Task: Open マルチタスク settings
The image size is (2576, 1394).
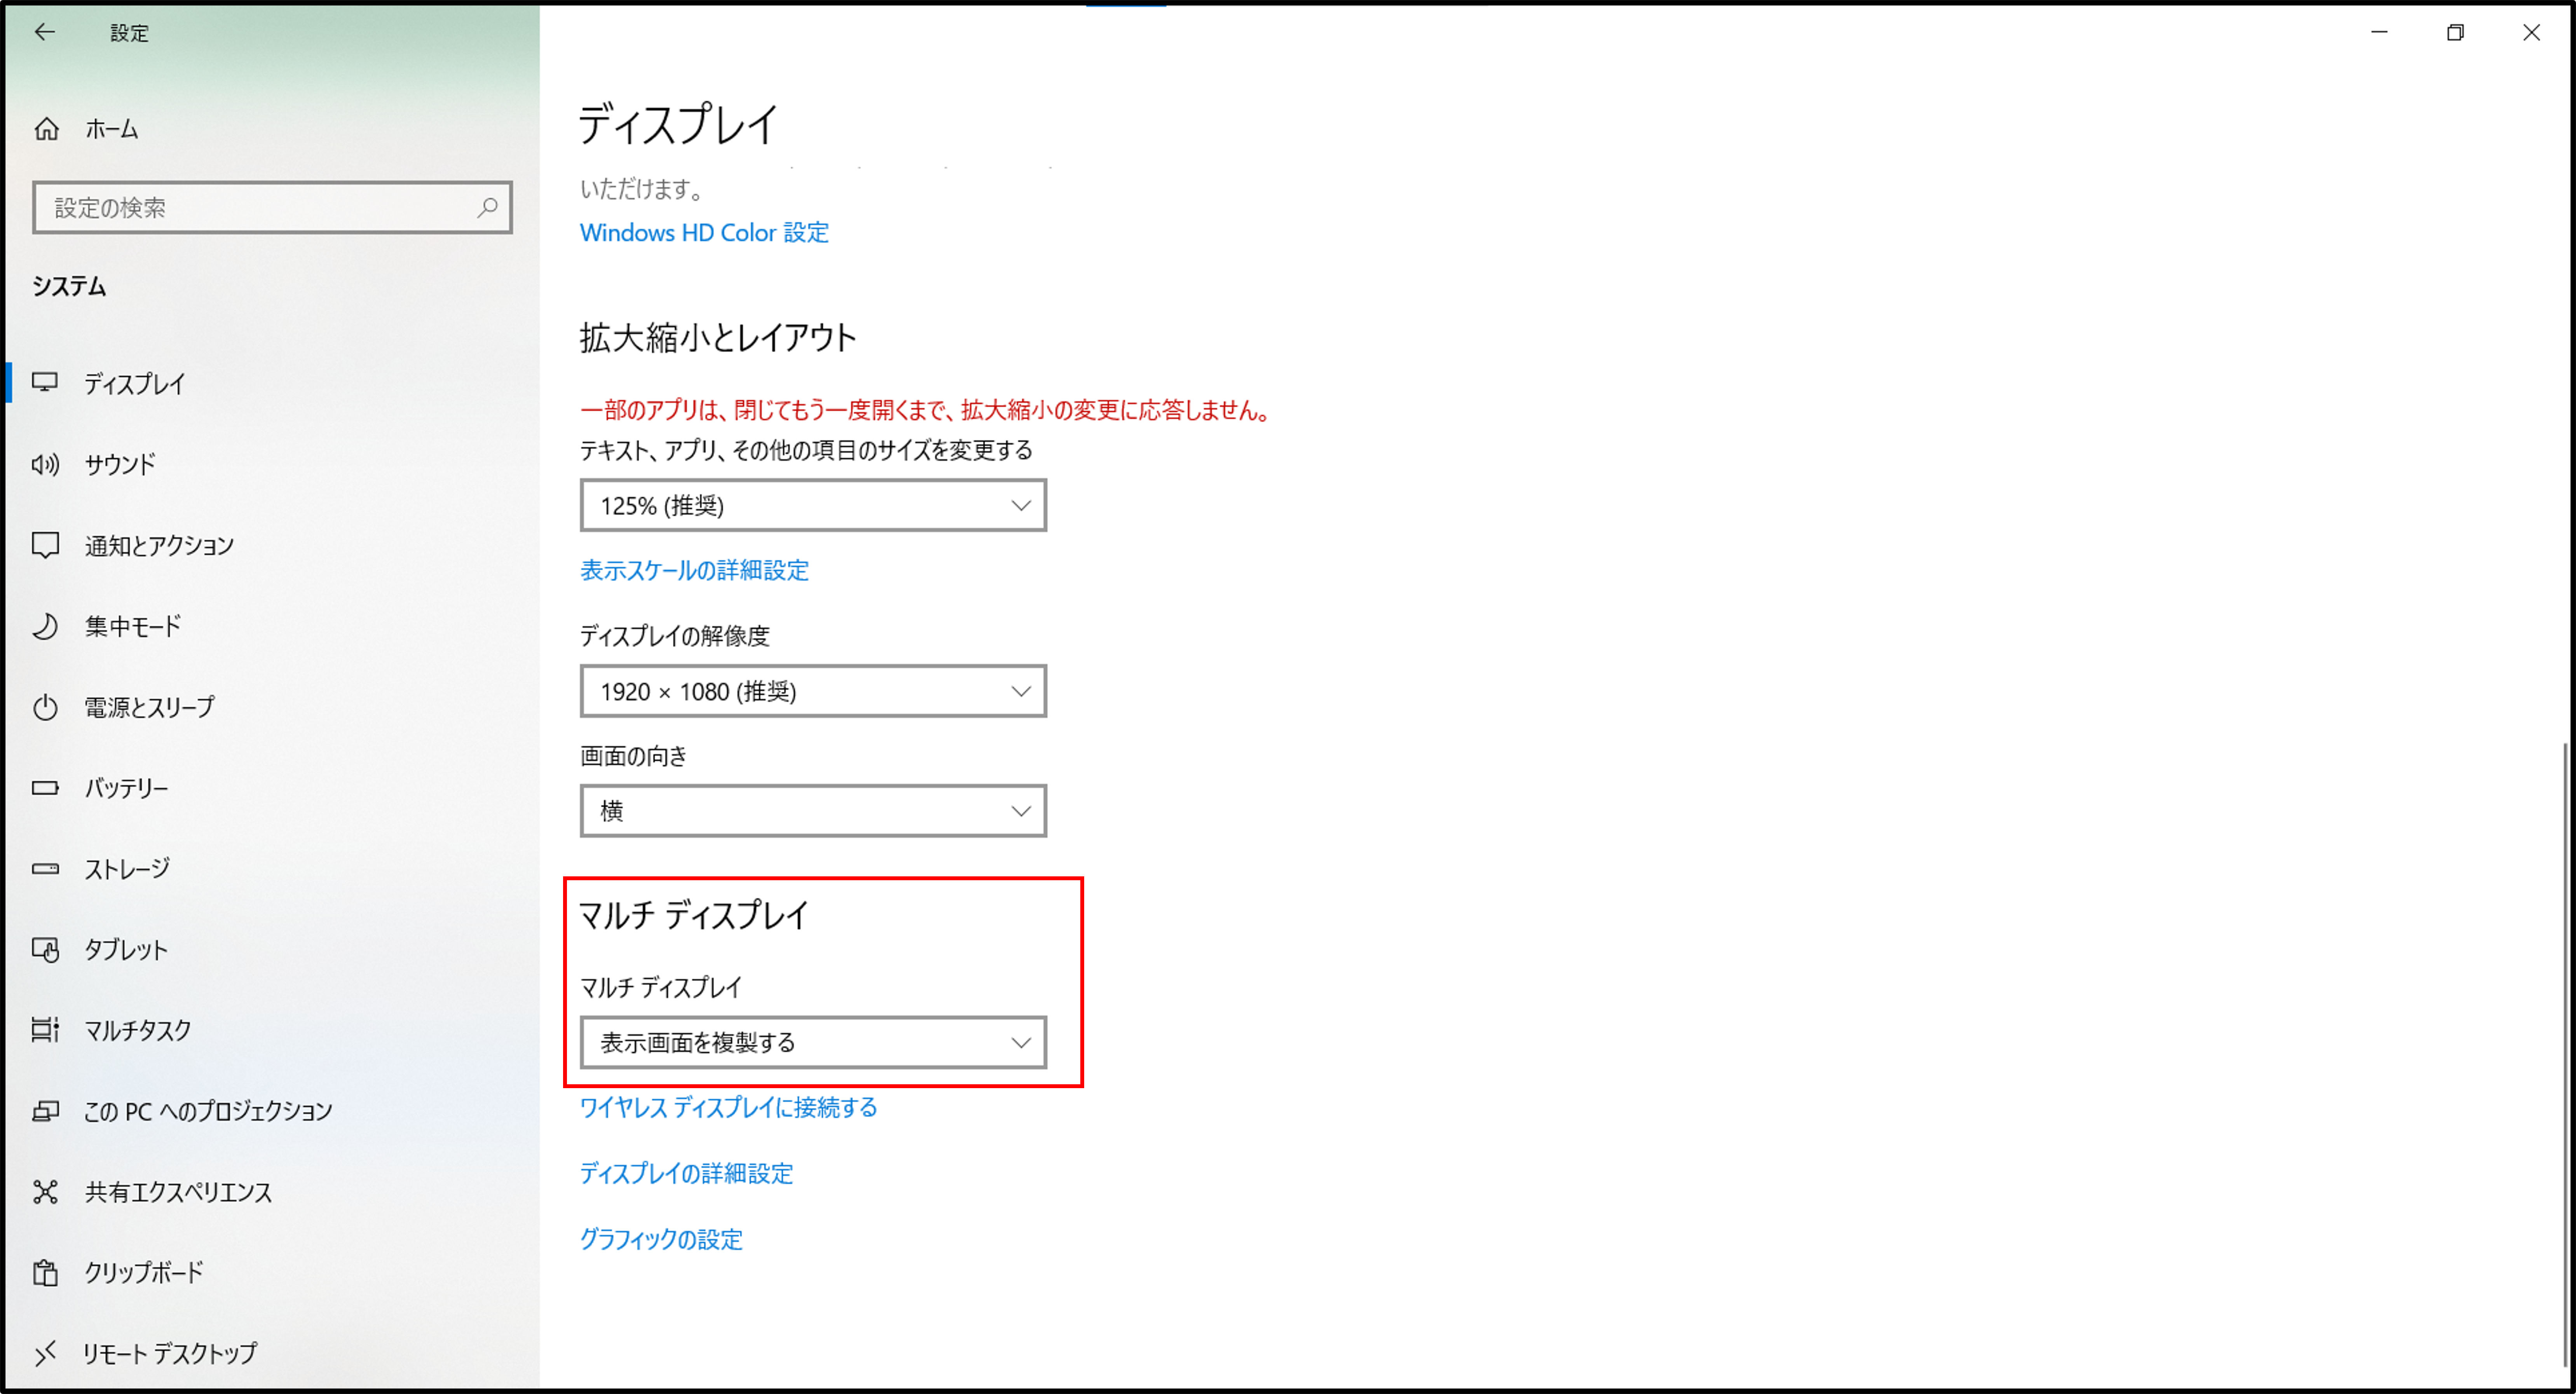Action: point(272,1030)
